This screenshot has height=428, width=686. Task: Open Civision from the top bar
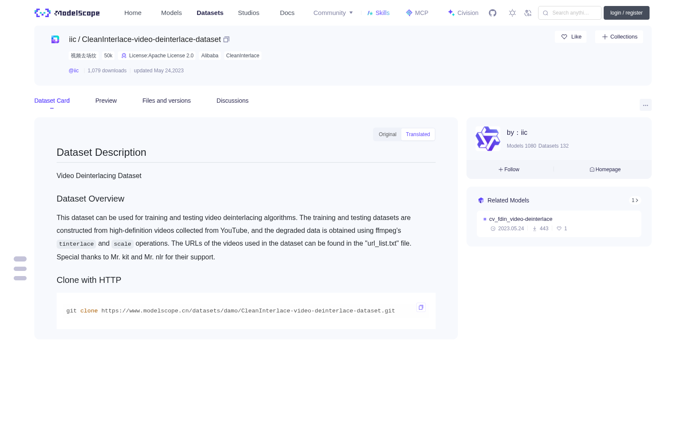pos(463,13)
